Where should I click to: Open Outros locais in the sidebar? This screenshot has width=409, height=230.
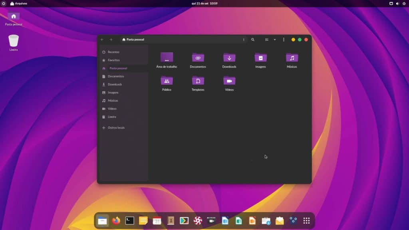115,127
